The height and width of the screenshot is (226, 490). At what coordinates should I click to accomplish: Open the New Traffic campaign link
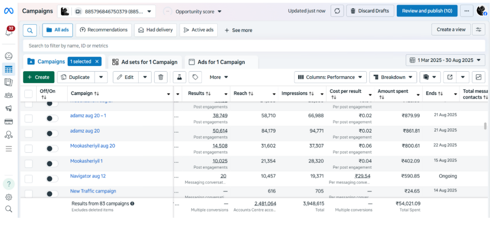(x=93, y=191)
